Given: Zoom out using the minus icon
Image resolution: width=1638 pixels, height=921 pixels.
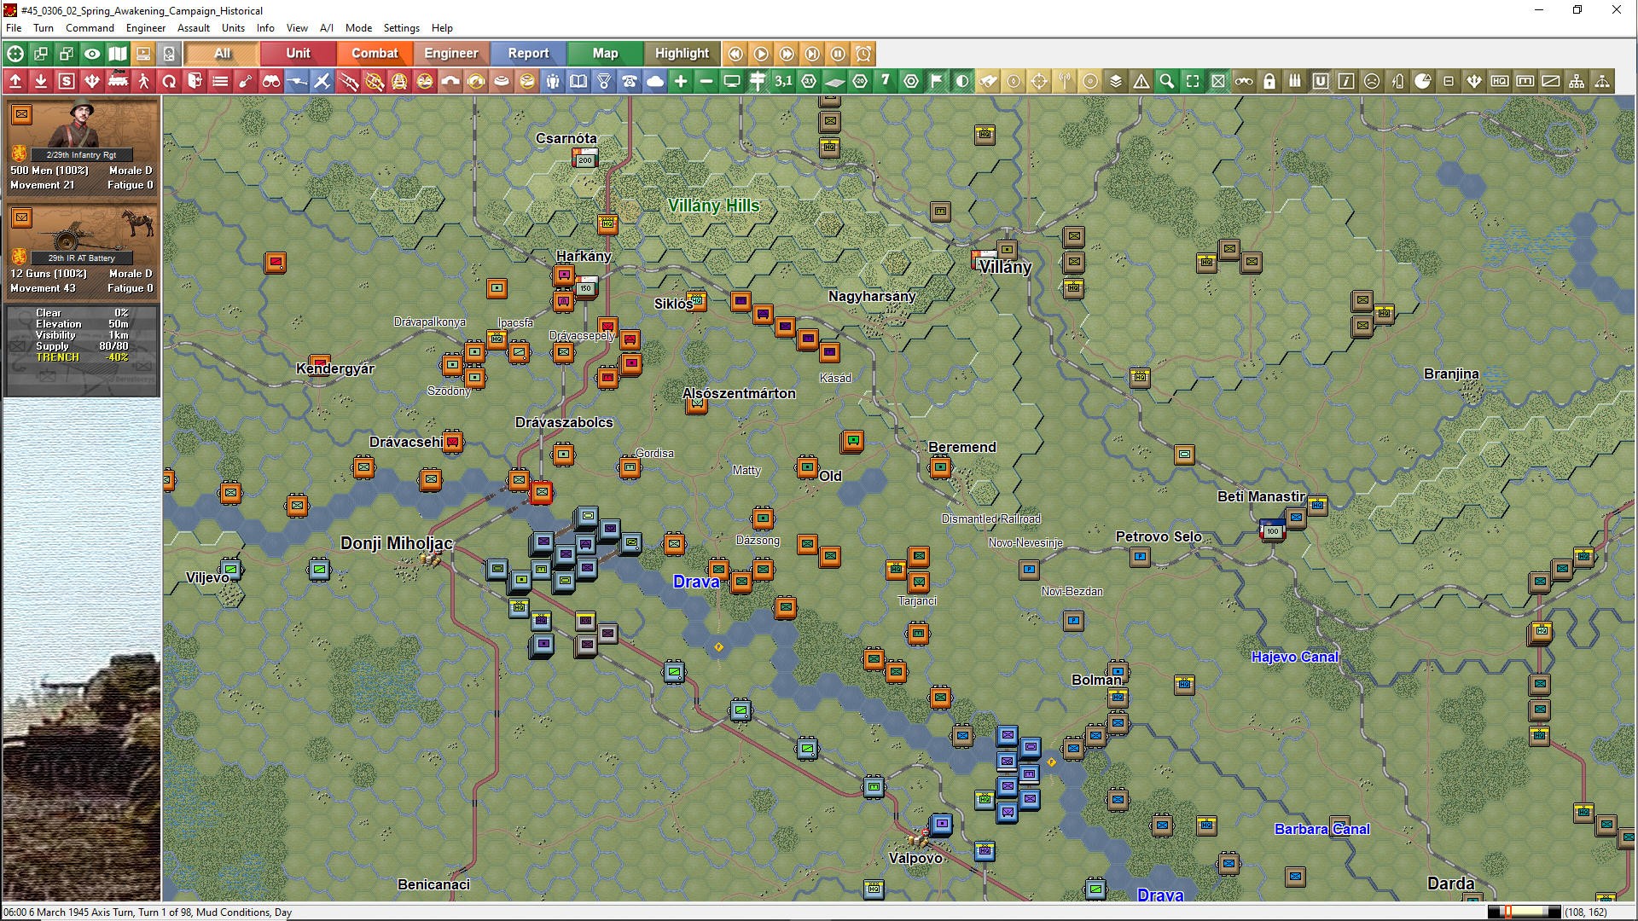Looking at the screenshot, I should [x=706, y=81].
